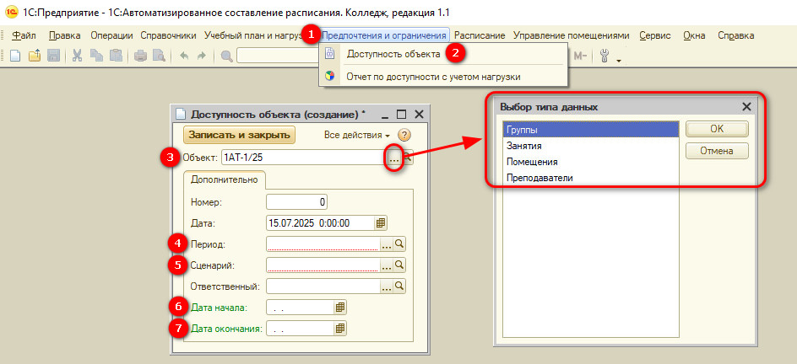Click the Print preview icon
The height and width of the screenshot is (364, 797).
click(x=160, y=56)
